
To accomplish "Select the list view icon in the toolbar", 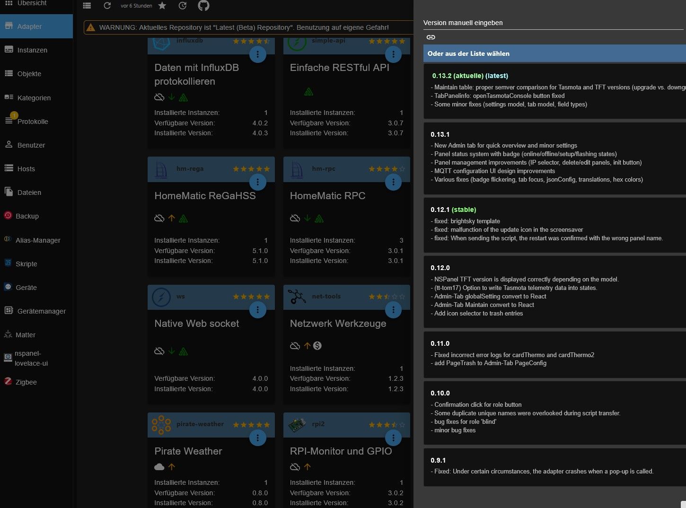I will pyautogui.click(x=87, y=6).
